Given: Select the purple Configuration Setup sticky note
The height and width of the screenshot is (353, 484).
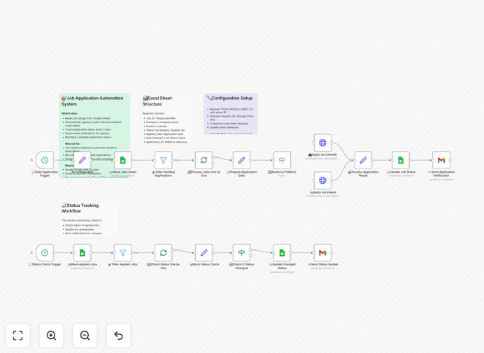Looking at the screenshot, I should [x=231, y=114].
